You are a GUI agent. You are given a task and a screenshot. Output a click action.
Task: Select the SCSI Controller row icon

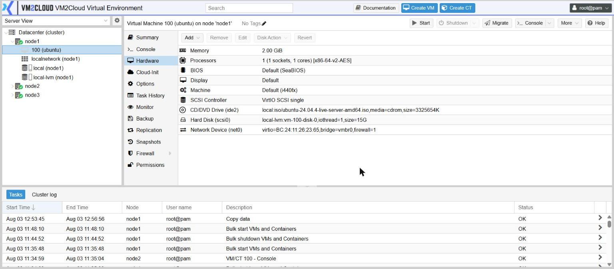[x=183, y=100]
